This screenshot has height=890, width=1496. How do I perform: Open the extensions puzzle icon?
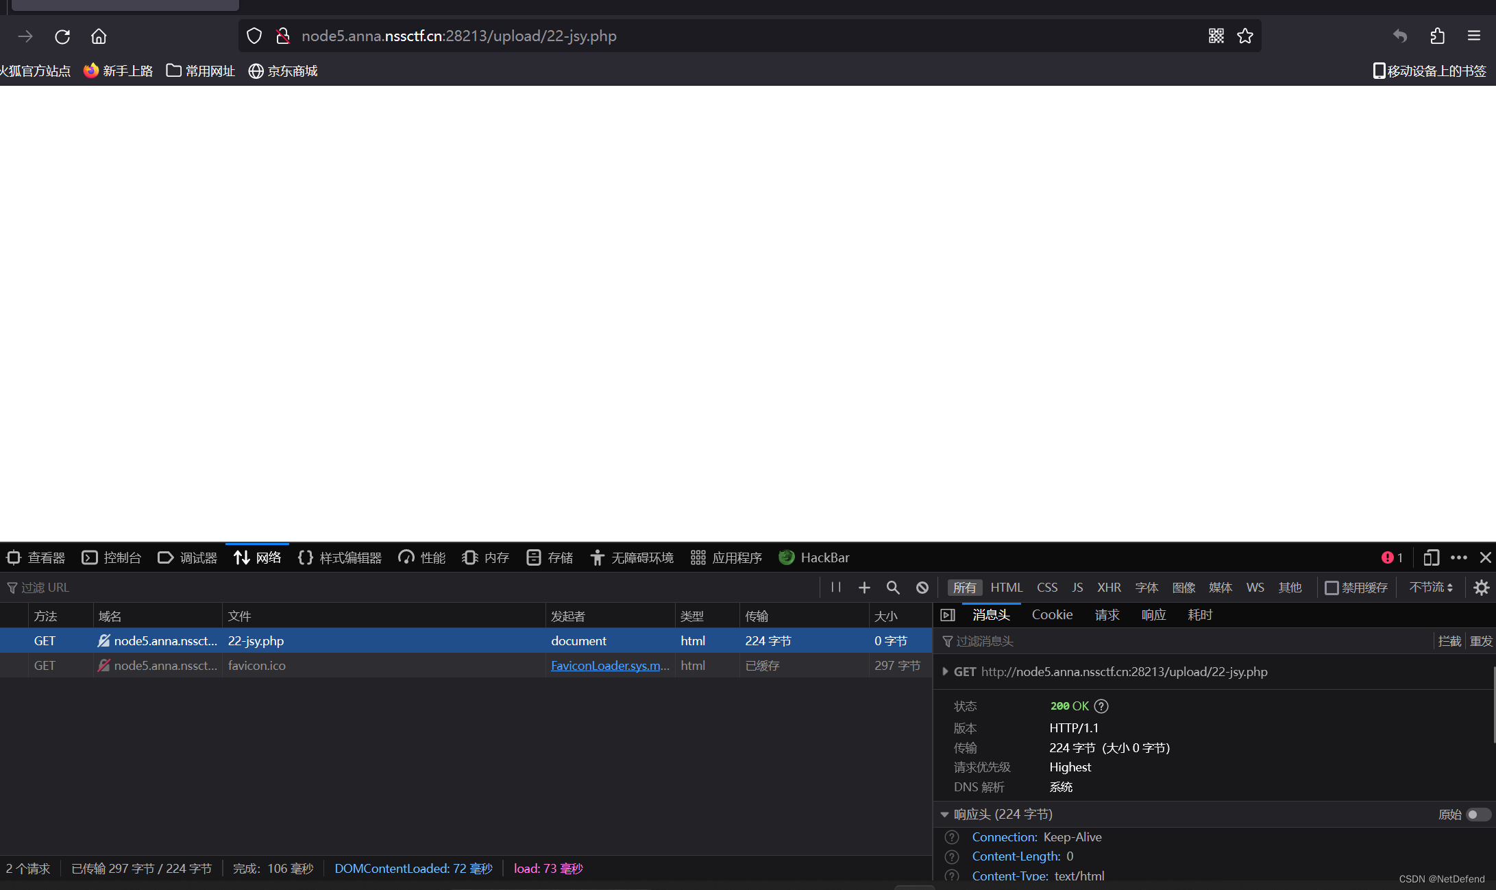tap(1438, 36)
